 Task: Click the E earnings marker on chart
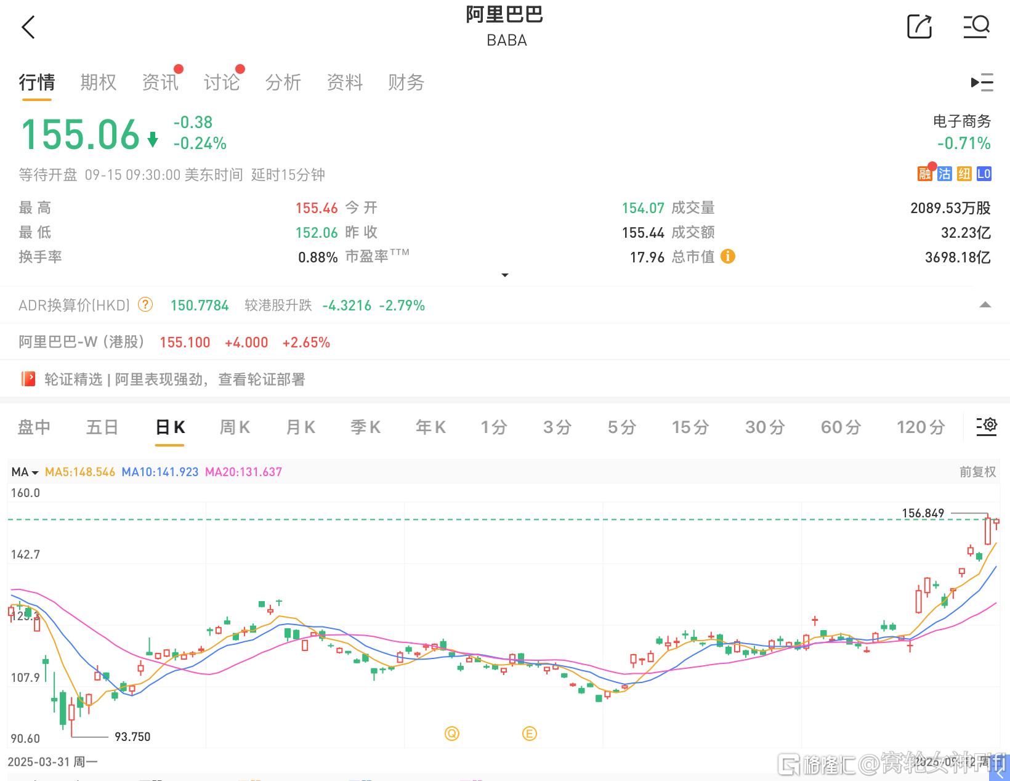529,734
